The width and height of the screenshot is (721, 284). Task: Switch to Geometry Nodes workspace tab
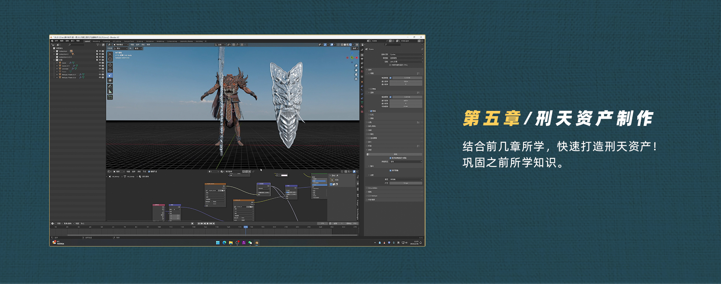(x=186, y=41)
